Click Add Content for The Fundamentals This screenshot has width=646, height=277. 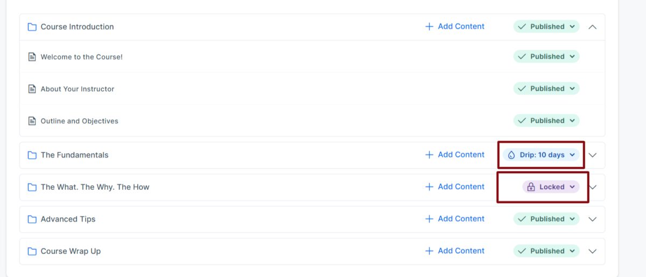[x=455, y=154]
